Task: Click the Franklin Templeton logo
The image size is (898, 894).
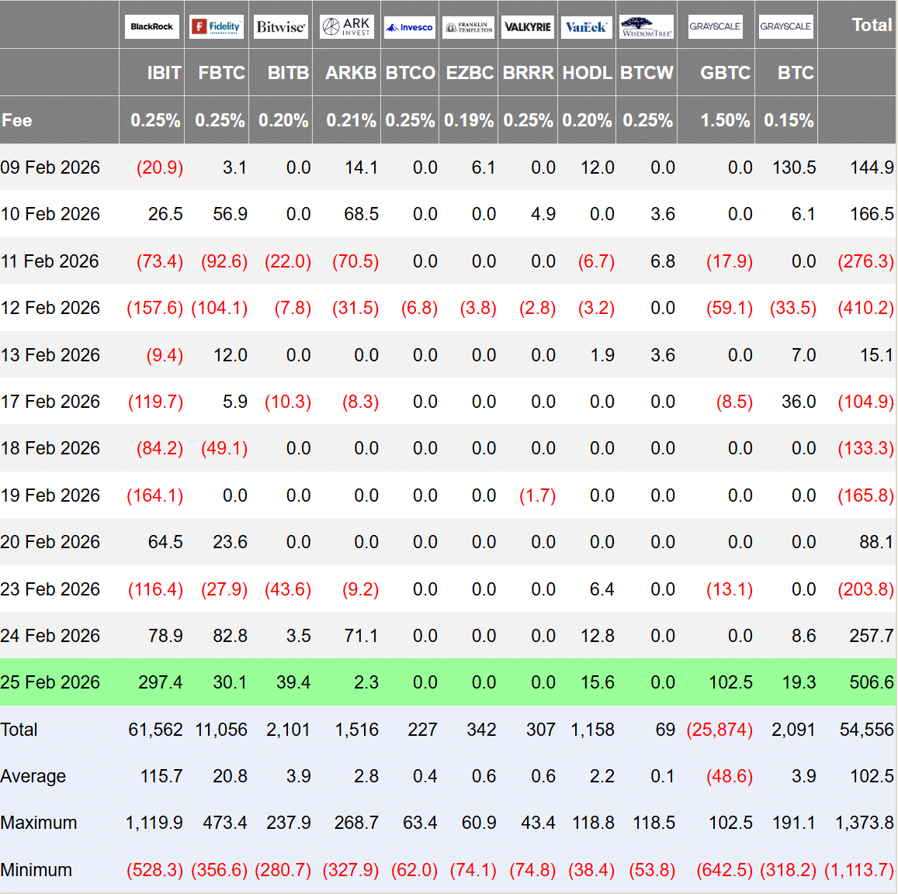Action: tap(469, 27)
